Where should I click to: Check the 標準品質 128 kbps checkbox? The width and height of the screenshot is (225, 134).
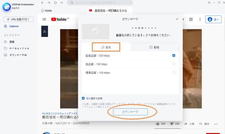pyautogui.click(x=174, y=73)
